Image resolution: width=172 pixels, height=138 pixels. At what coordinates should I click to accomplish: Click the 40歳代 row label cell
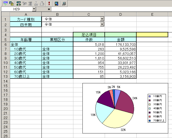26,63
